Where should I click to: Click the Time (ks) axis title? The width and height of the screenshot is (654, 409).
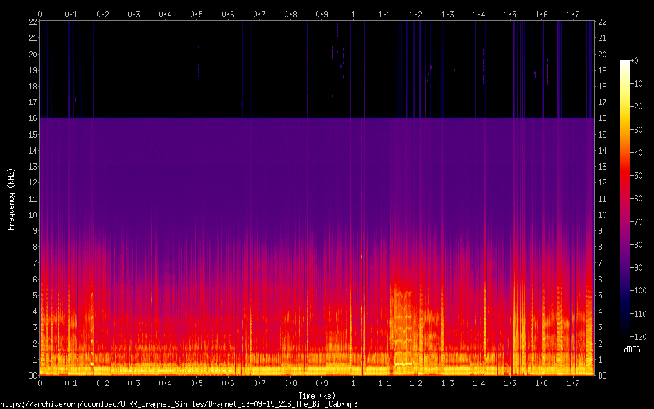click(317, 395)
